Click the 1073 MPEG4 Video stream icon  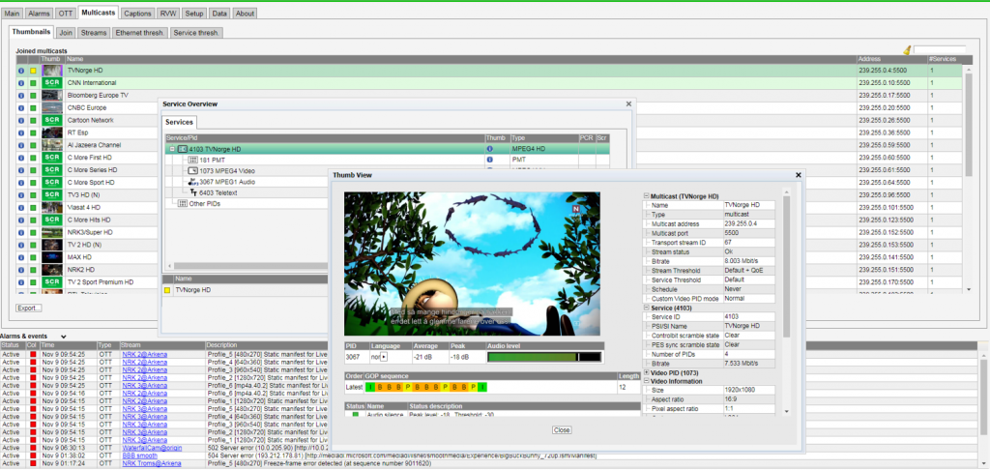192,170
